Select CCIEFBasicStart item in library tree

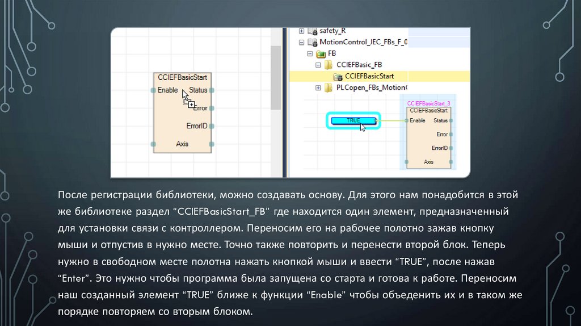[369, 76]
